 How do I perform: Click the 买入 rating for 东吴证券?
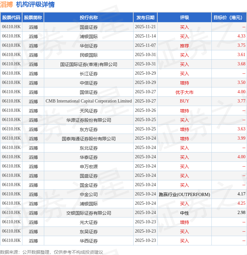tap(185, 232)
